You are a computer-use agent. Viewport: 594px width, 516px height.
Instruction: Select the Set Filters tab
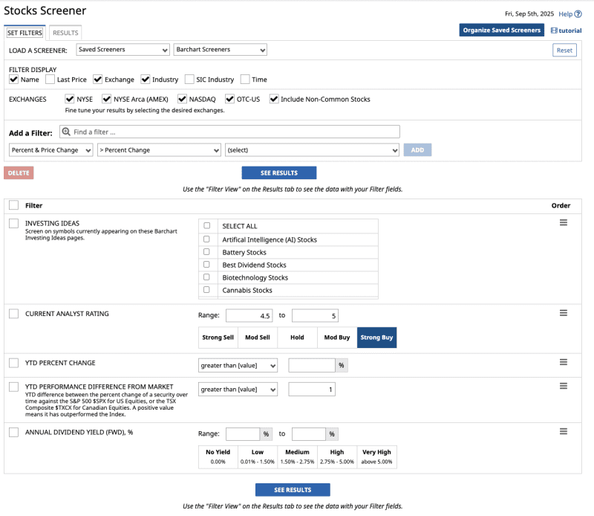pos(25,33)
